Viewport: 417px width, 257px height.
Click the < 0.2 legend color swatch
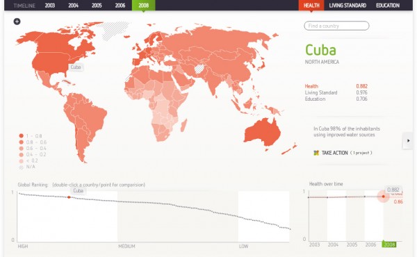click(22, 160)
